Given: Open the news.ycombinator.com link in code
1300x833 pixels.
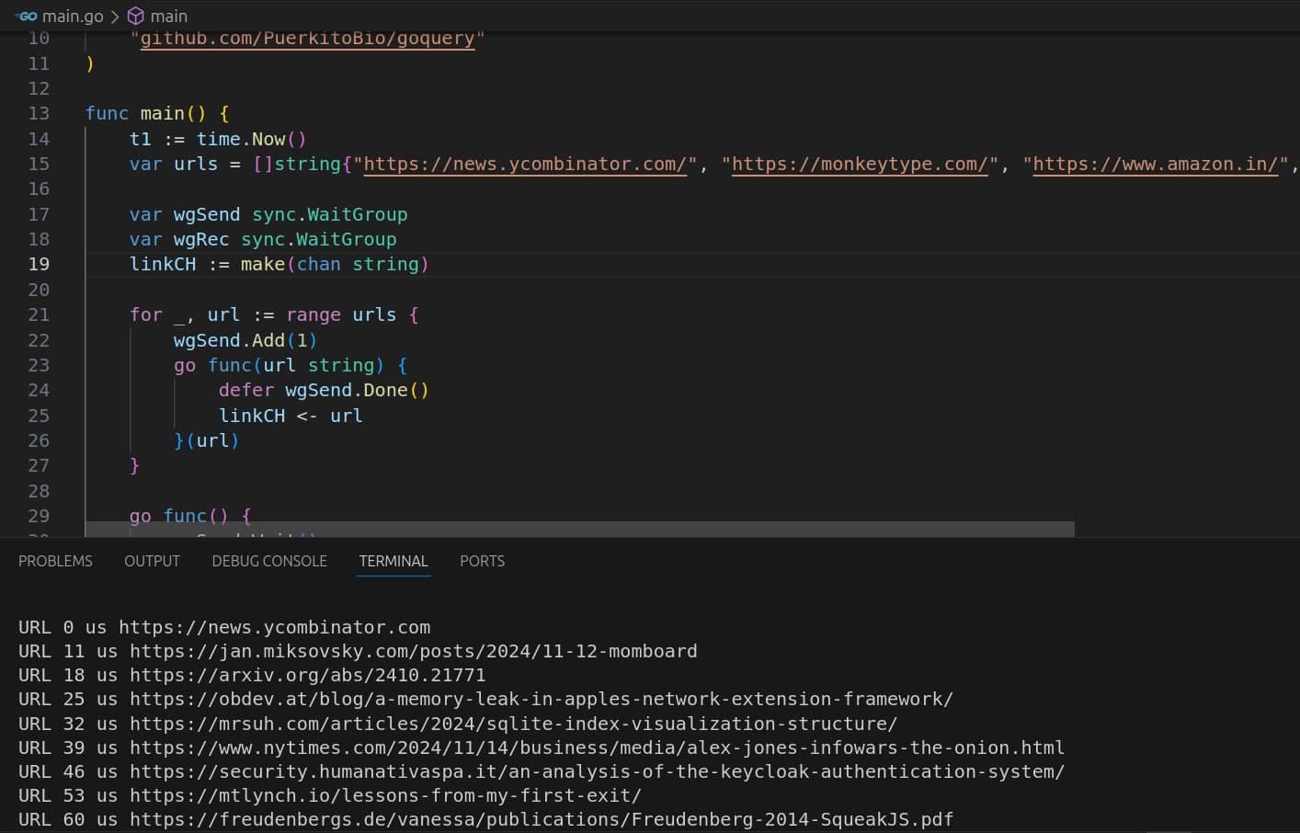Looking at the screenshot, I should 524,164.
